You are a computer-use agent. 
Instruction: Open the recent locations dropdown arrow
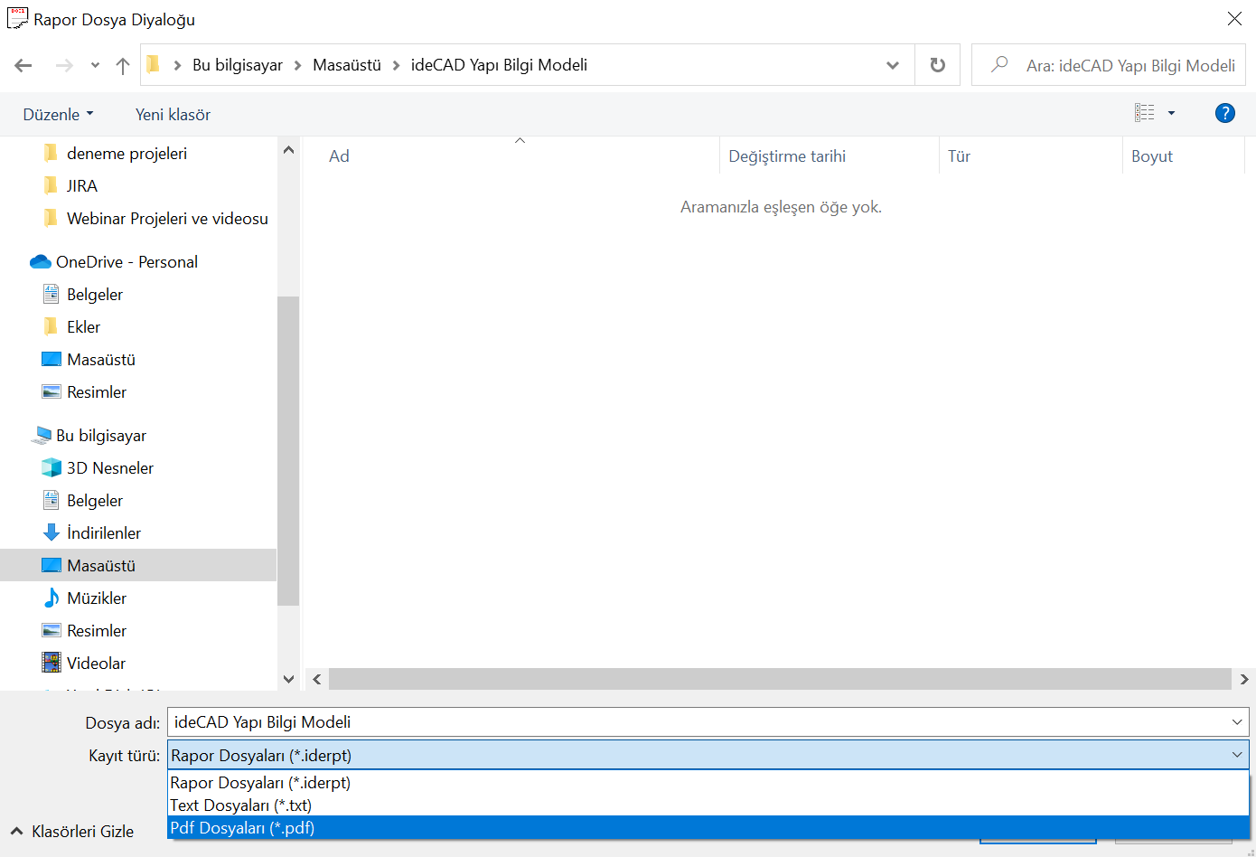coord(95,65)
